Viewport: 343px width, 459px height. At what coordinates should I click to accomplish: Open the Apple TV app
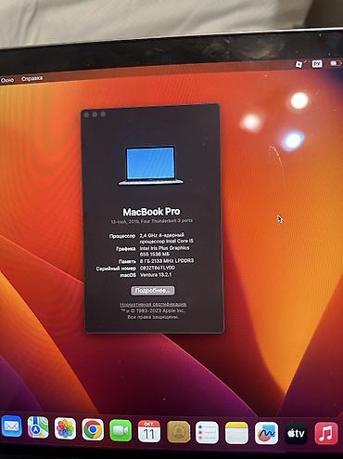[x=296, y=433]
